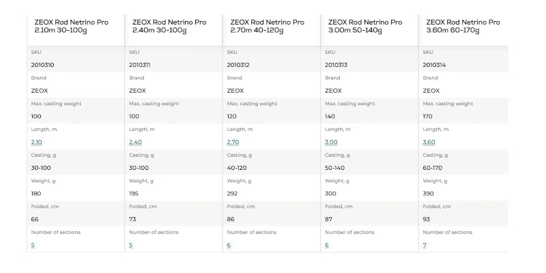Screen dimensions: 546x273
Task: Click max casting weight 100 in 2.10m column
Action: pyautogui.click(x=36, y=116)
